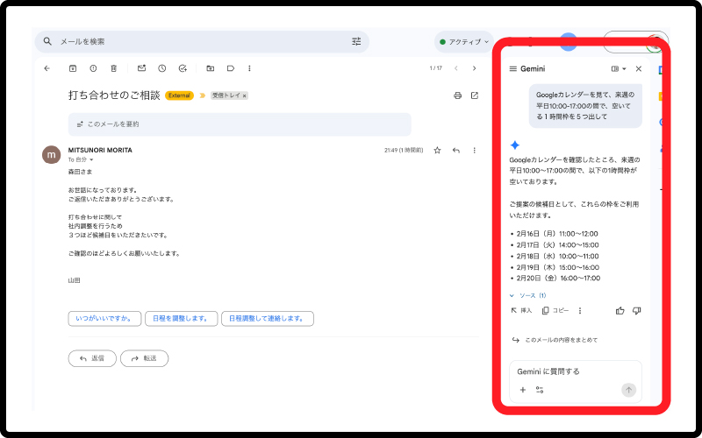The width and height of the screenshot is (702, 438).
Task: Remove the 受信トレイ label from email
Action: click(245, 95)
